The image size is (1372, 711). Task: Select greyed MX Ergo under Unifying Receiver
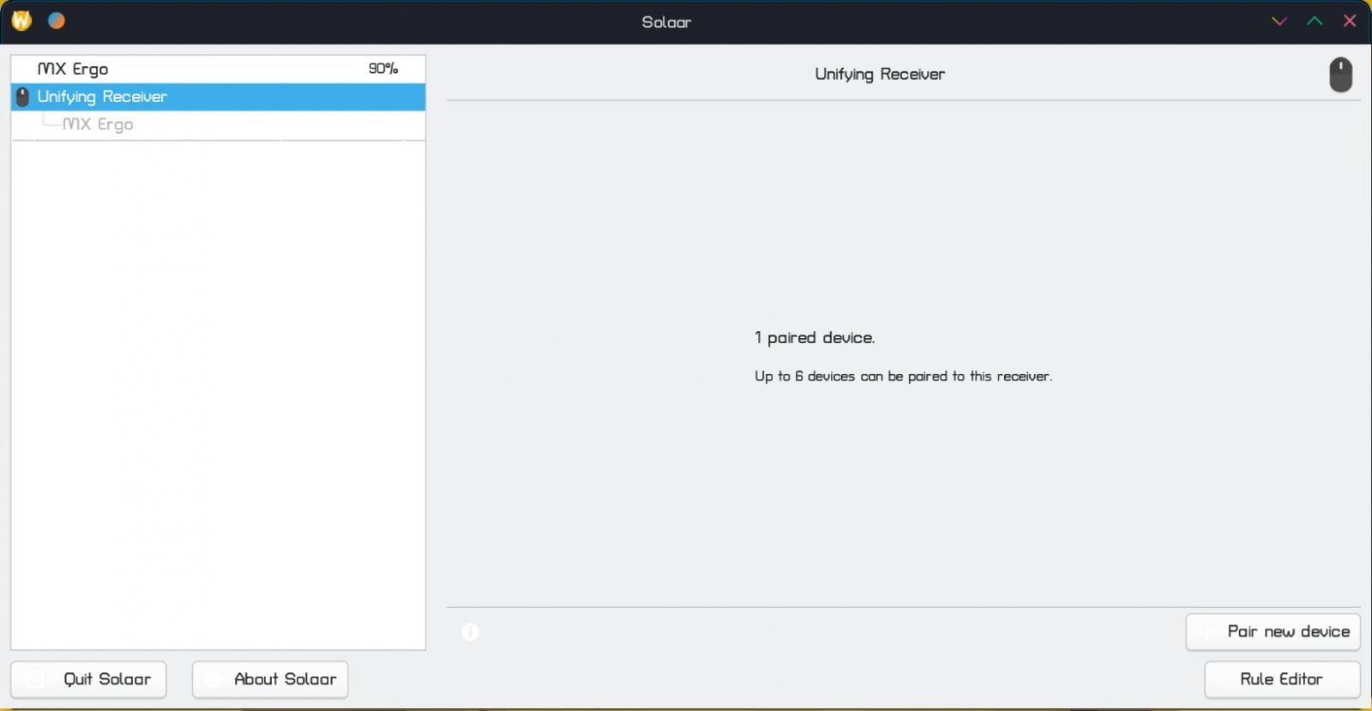[x=218, y=124]
